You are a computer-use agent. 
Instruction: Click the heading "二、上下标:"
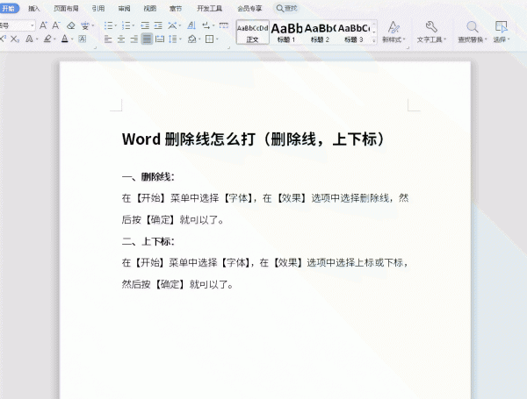148,241
